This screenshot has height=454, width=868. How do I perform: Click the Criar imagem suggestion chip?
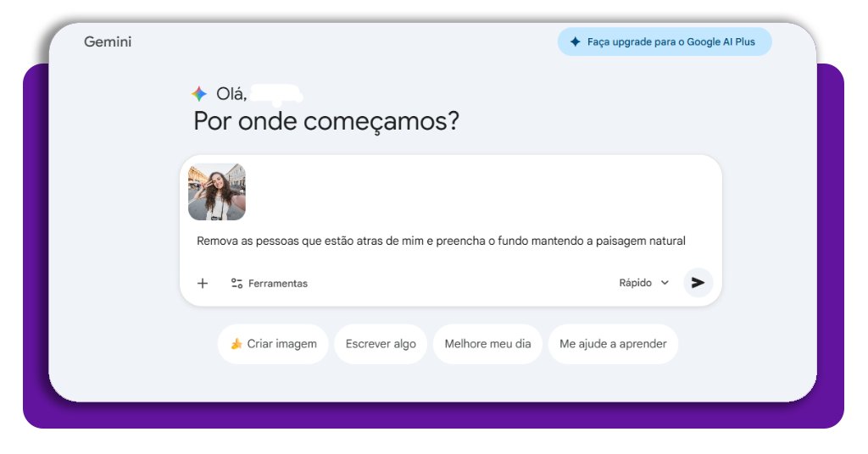tap(274, 344)
